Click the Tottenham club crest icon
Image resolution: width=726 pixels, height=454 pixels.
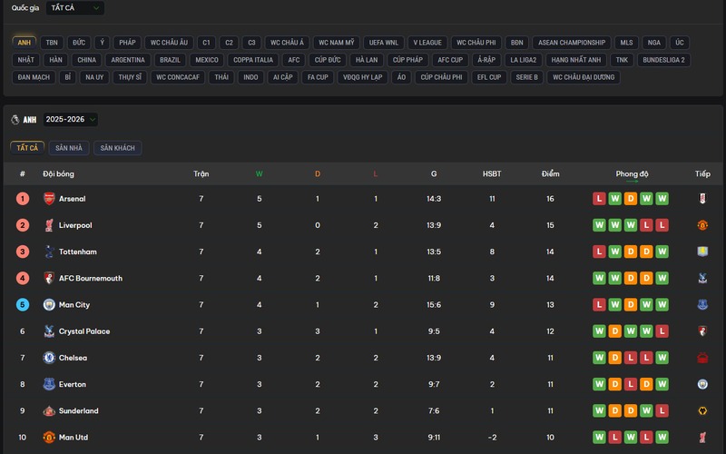pyautogui.click(x=49, y=252)
